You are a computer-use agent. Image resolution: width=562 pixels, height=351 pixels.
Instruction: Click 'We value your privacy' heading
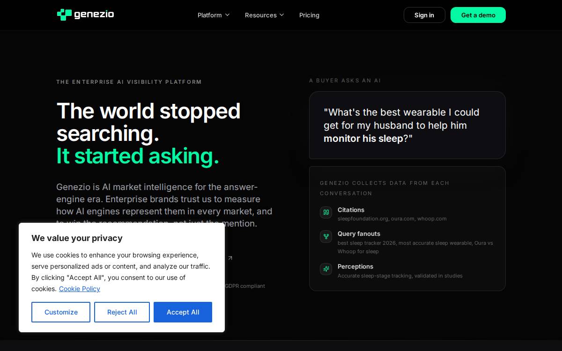[x=77, y=238]
